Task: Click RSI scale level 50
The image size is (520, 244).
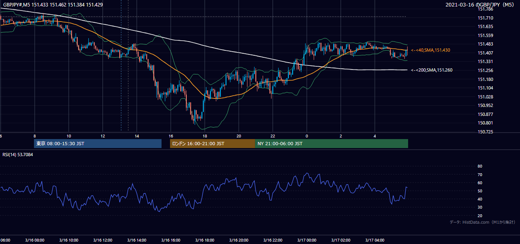Action: click(480, 191)
